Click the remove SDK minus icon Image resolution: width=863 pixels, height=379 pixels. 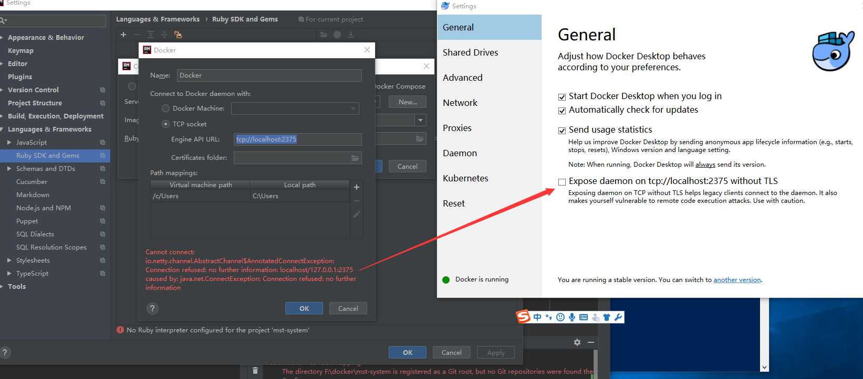(x=137, y=35)
